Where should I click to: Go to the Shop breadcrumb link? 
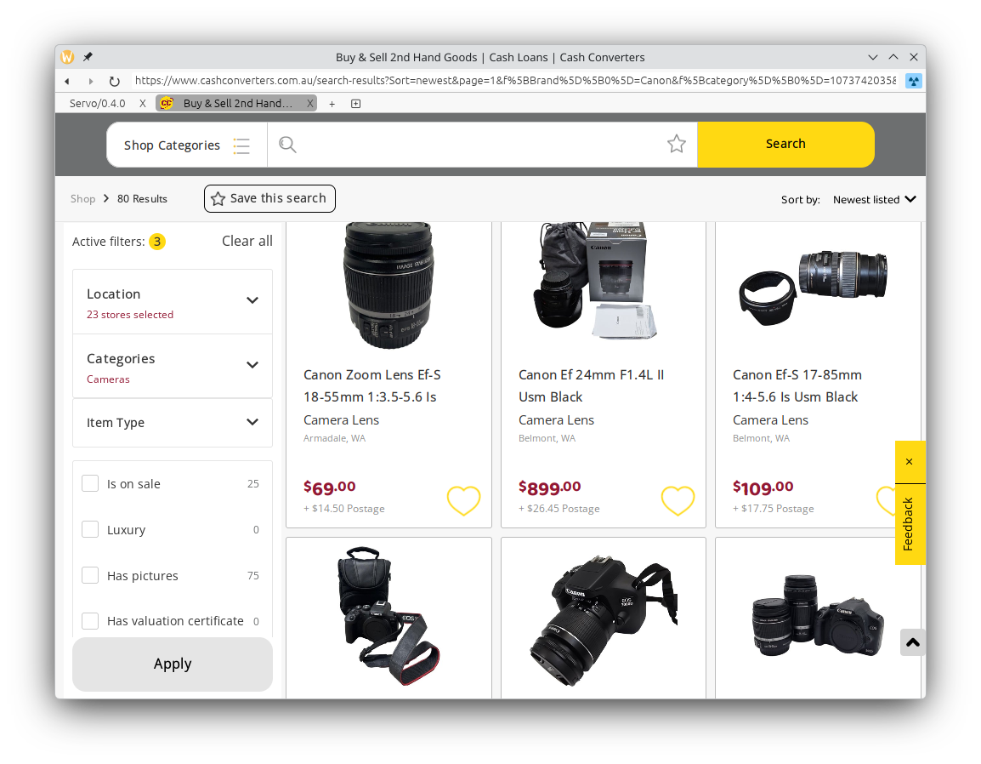click(x=82, y=198)
